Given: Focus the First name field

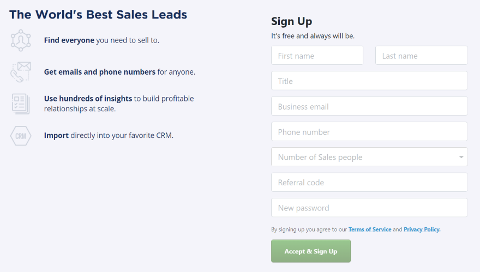Looking at the screenshot, I should coord(317,56).
